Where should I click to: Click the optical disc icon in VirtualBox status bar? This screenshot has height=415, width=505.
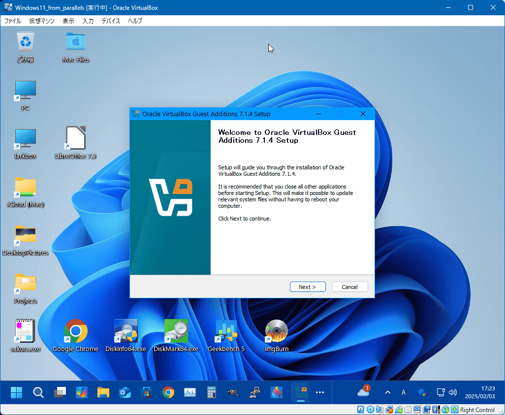(370, 410)
